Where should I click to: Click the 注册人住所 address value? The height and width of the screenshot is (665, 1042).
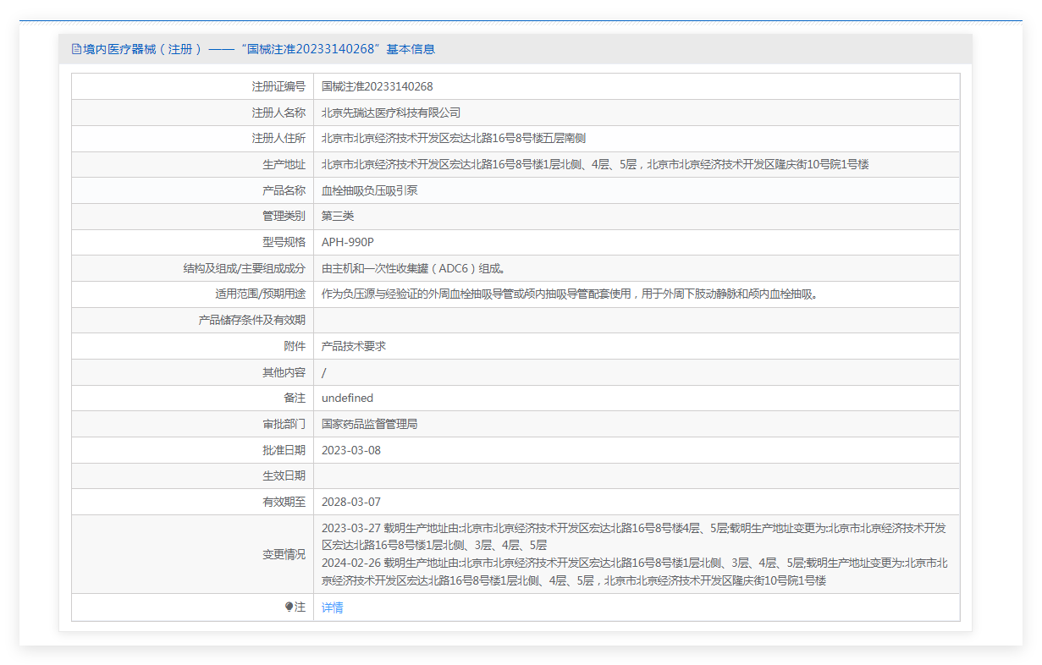coord(454,139)
